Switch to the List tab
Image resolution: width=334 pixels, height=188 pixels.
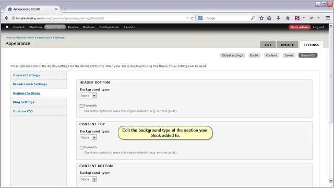pyautogui.click(x=268, y=44)
